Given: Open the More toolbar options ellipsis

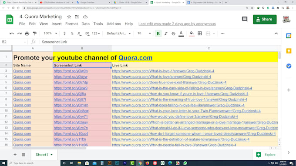Looking at the screenshot, I should click(x=222, y=33).
